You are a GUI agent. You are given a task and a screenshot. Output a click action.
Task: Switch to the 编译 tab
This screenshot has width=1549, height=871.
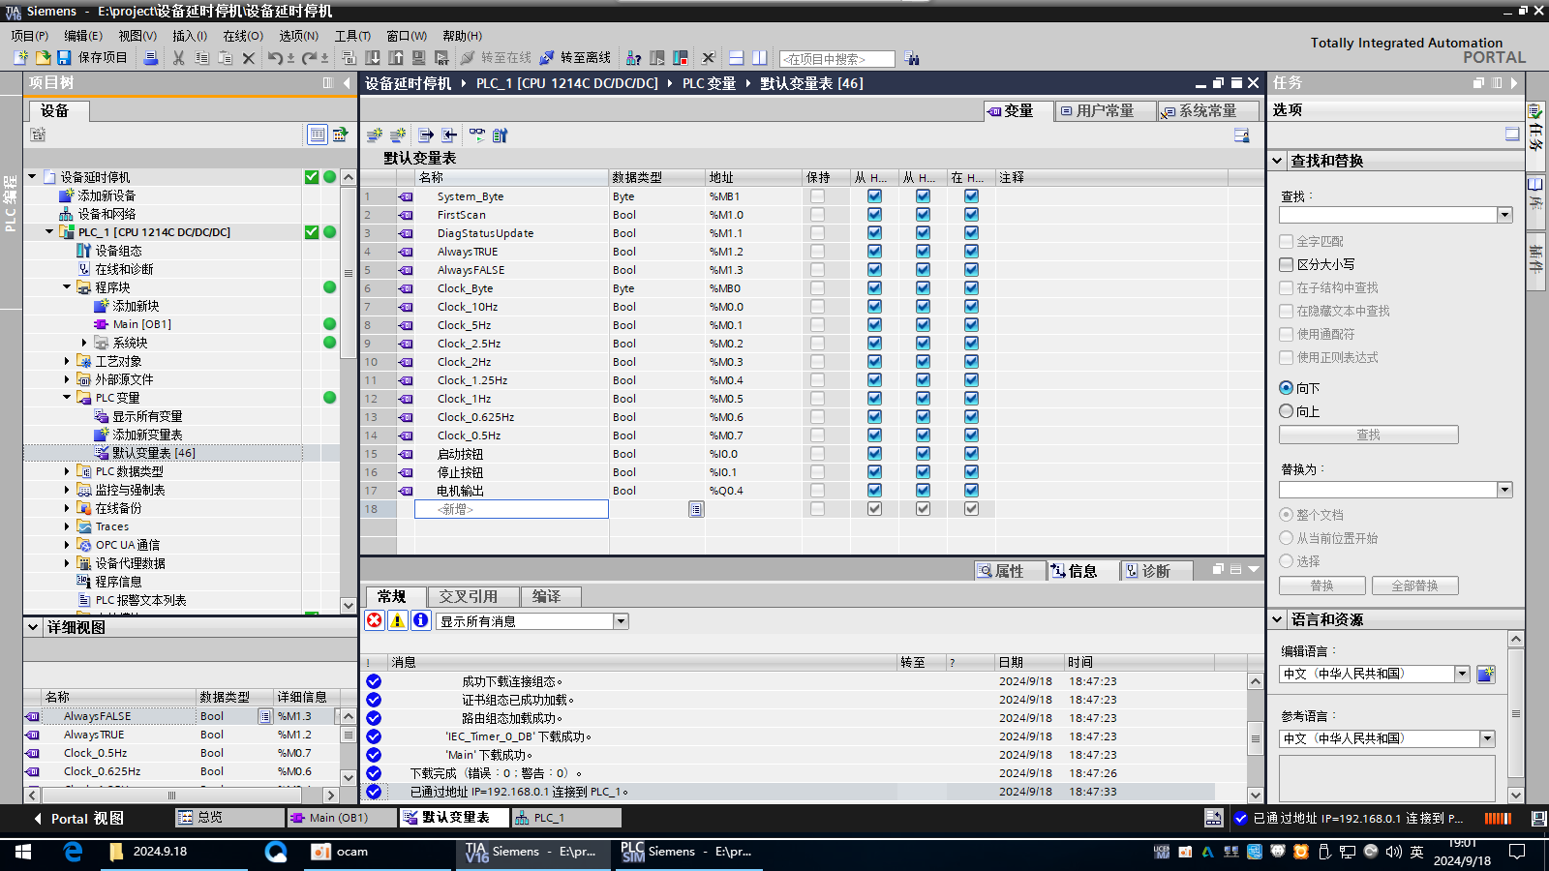(551, 596)
